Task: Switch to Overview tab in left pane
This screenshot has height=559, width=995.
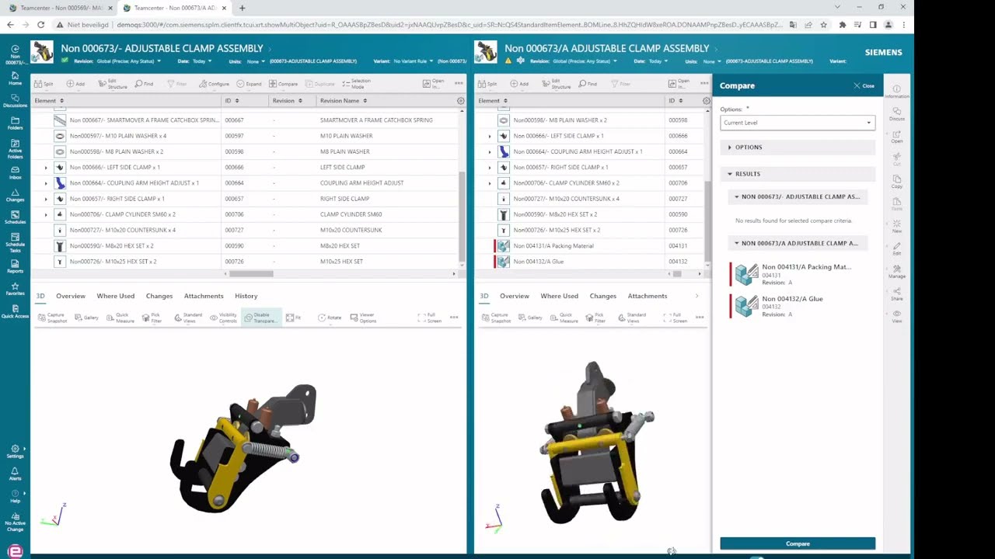Action: point(70,296)
